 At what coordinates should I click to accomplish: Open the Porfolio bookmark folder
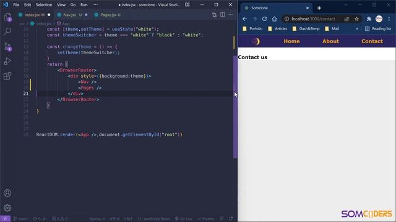coord(252,29)
